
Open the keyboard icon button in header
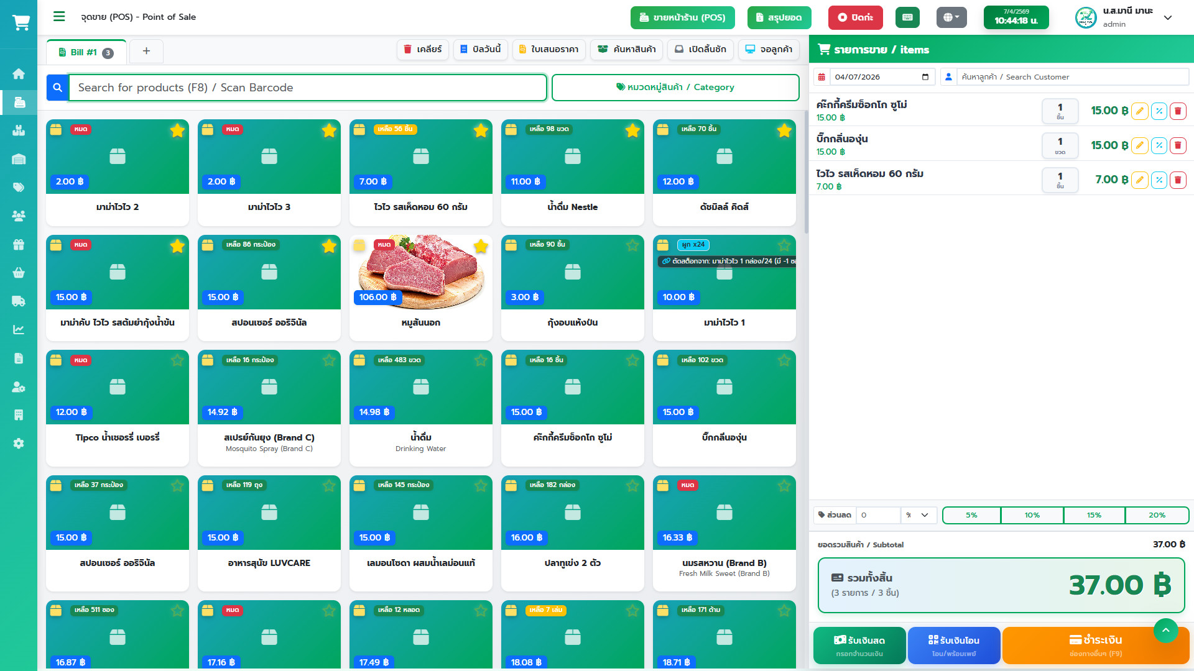[x=907, y=17]
